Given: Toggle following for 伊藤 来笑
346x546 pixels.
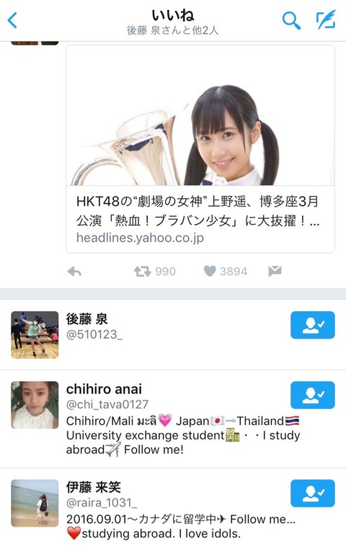Looking at the screenshot, I should [313, 493].
